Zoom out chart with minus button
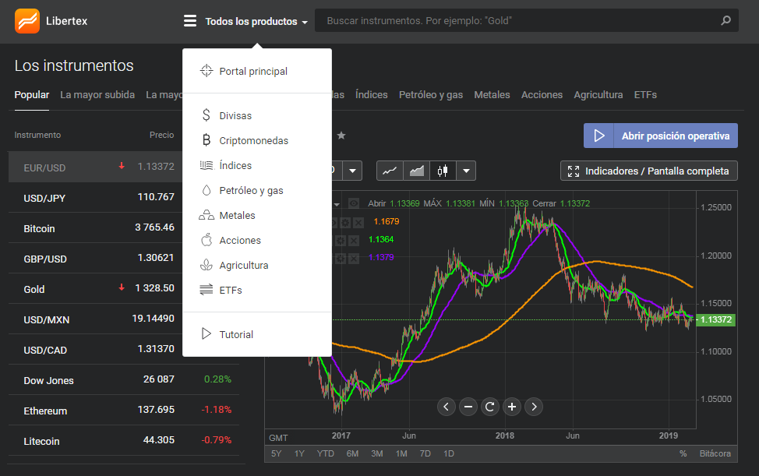 (468, 407)
